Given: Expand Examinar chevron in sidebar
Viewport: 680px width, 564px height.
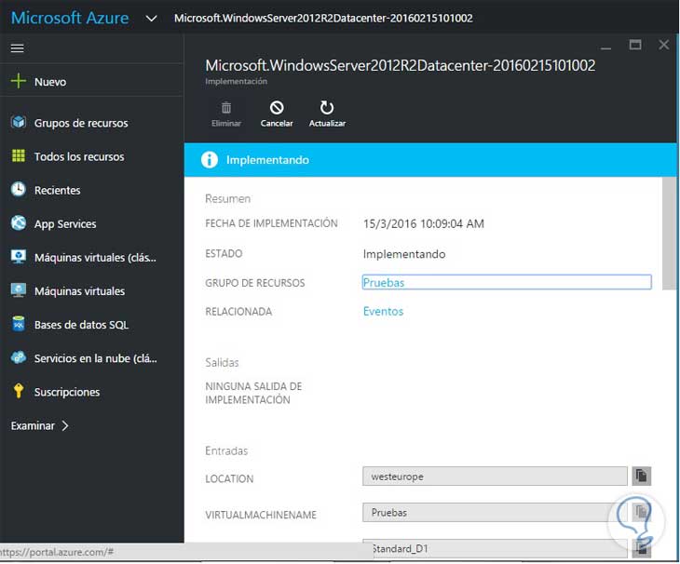Looking at the screenshot, I should click(65, 426).
